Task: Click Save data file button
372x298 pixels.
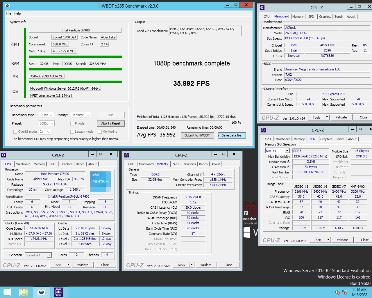Action: 231,135
